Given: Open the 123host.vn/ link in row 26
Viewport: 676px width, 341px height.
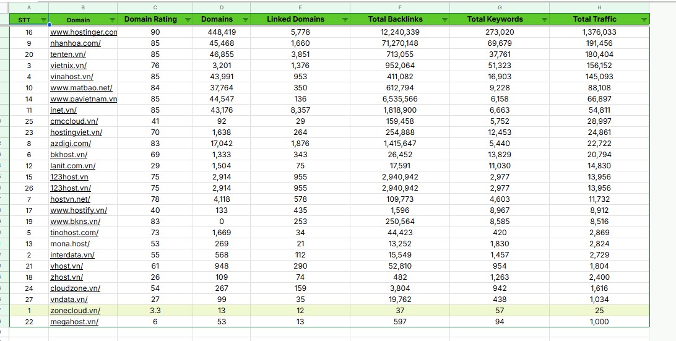Looking at the screenshot, I should pos(71,188).
